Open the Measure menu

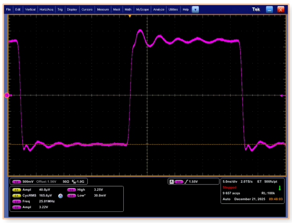click(x=103, y=10)
